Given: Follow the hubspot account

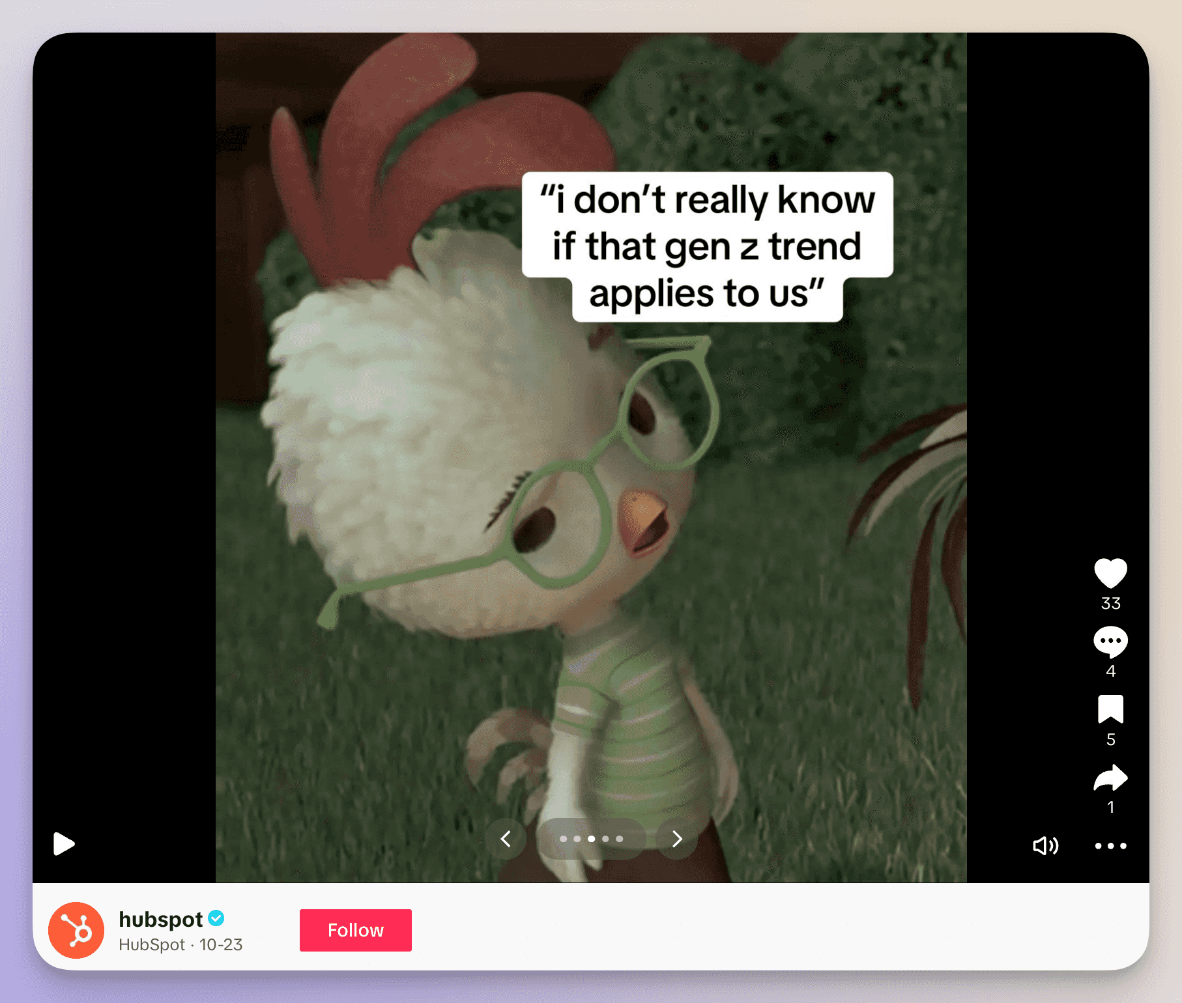Looking at the screenshot, I should (356, 930).
